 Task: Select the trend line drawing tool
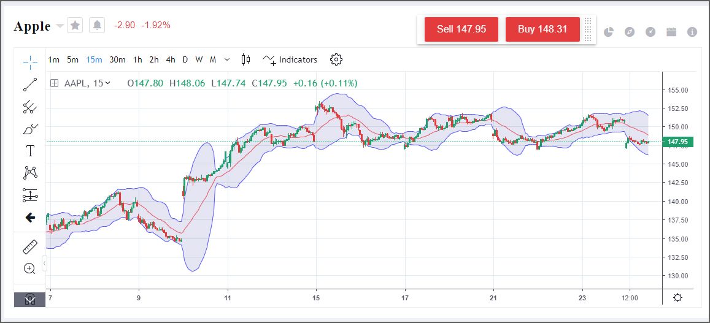click(30, 85)
